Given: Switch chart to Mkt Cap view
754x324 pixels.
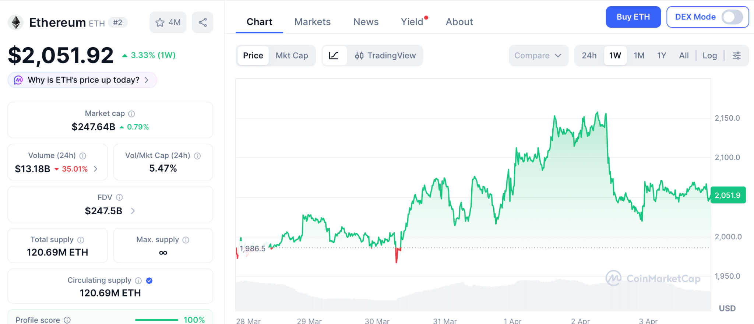Looking at the screenshot, I should pyautogui.click(x=292, y=56).
